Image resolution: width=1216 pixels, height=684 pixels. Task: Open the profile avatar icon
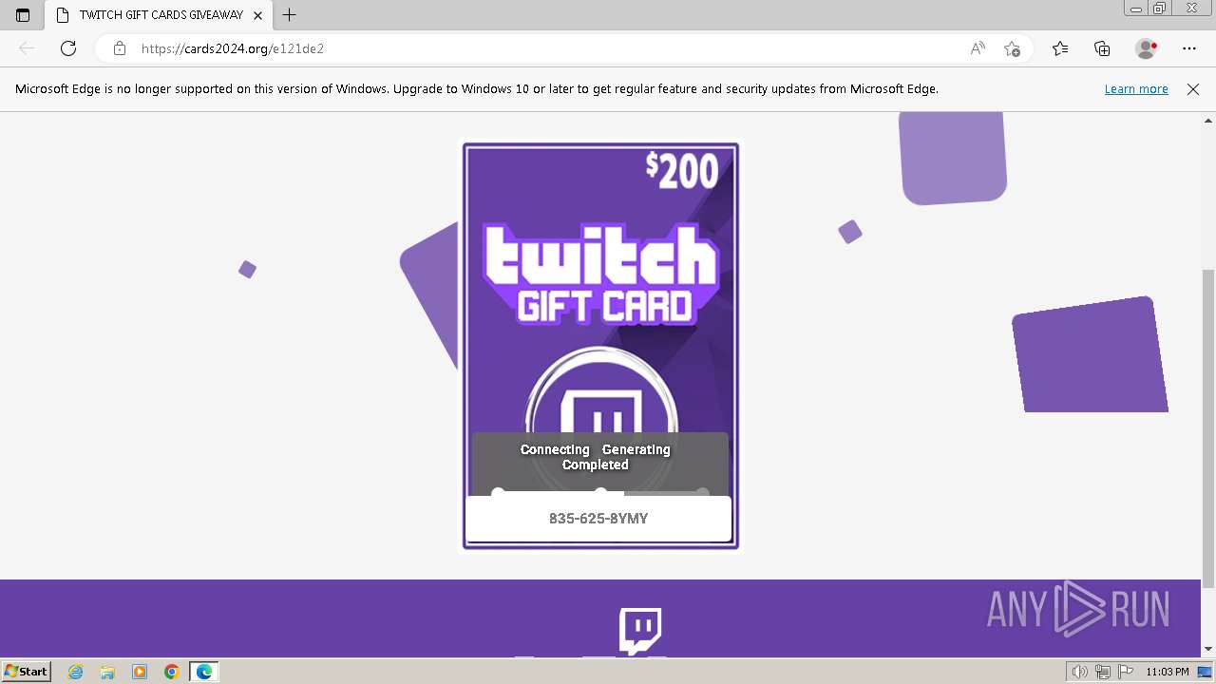point(1147,48)
